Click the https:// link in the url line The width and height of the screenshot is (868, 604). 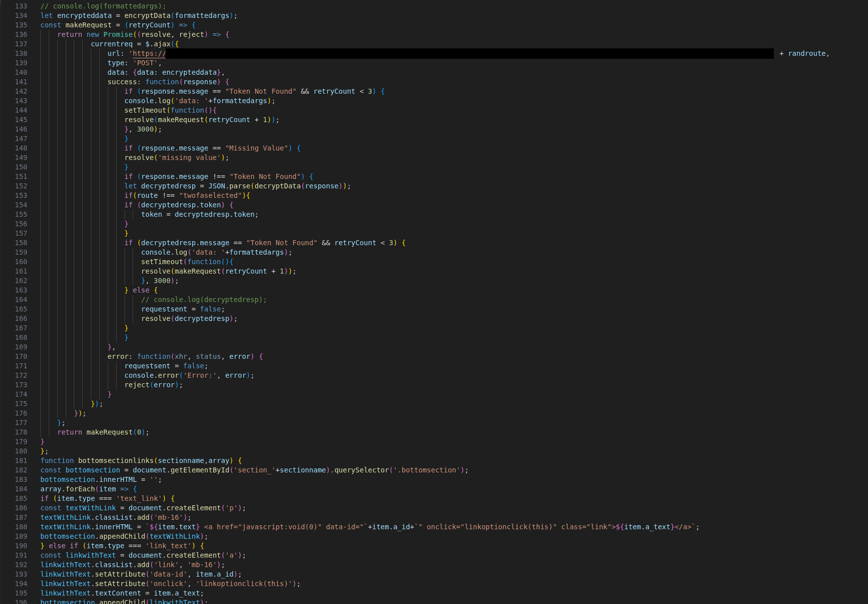click(x=149, y=54)
